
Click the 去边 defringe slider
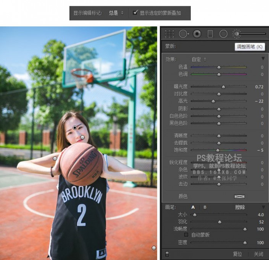(219, 184)
